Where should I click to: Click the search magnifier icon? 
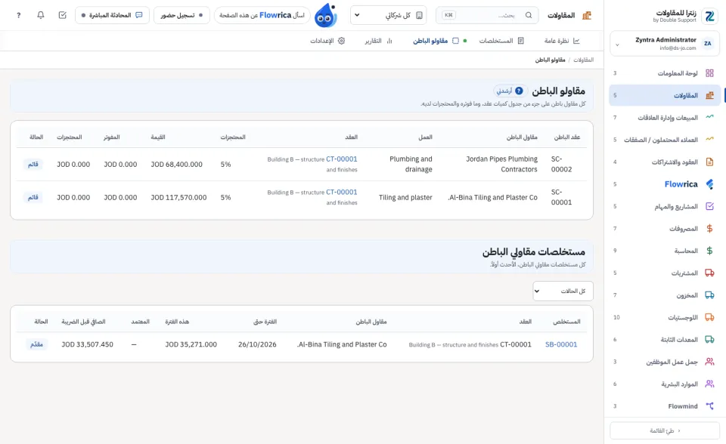(529, 15)
